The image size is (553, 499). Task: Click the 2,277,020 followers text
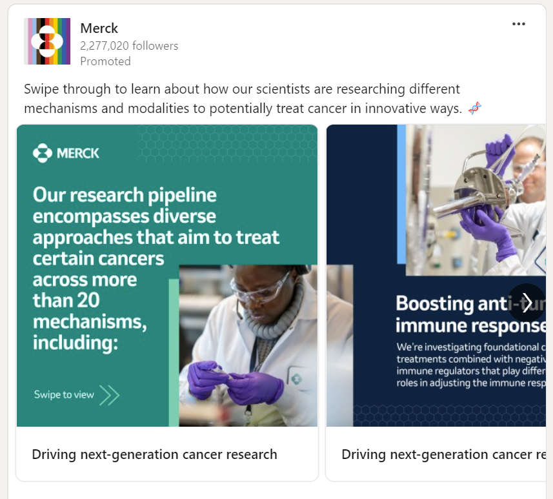click(x=129, y=46)
